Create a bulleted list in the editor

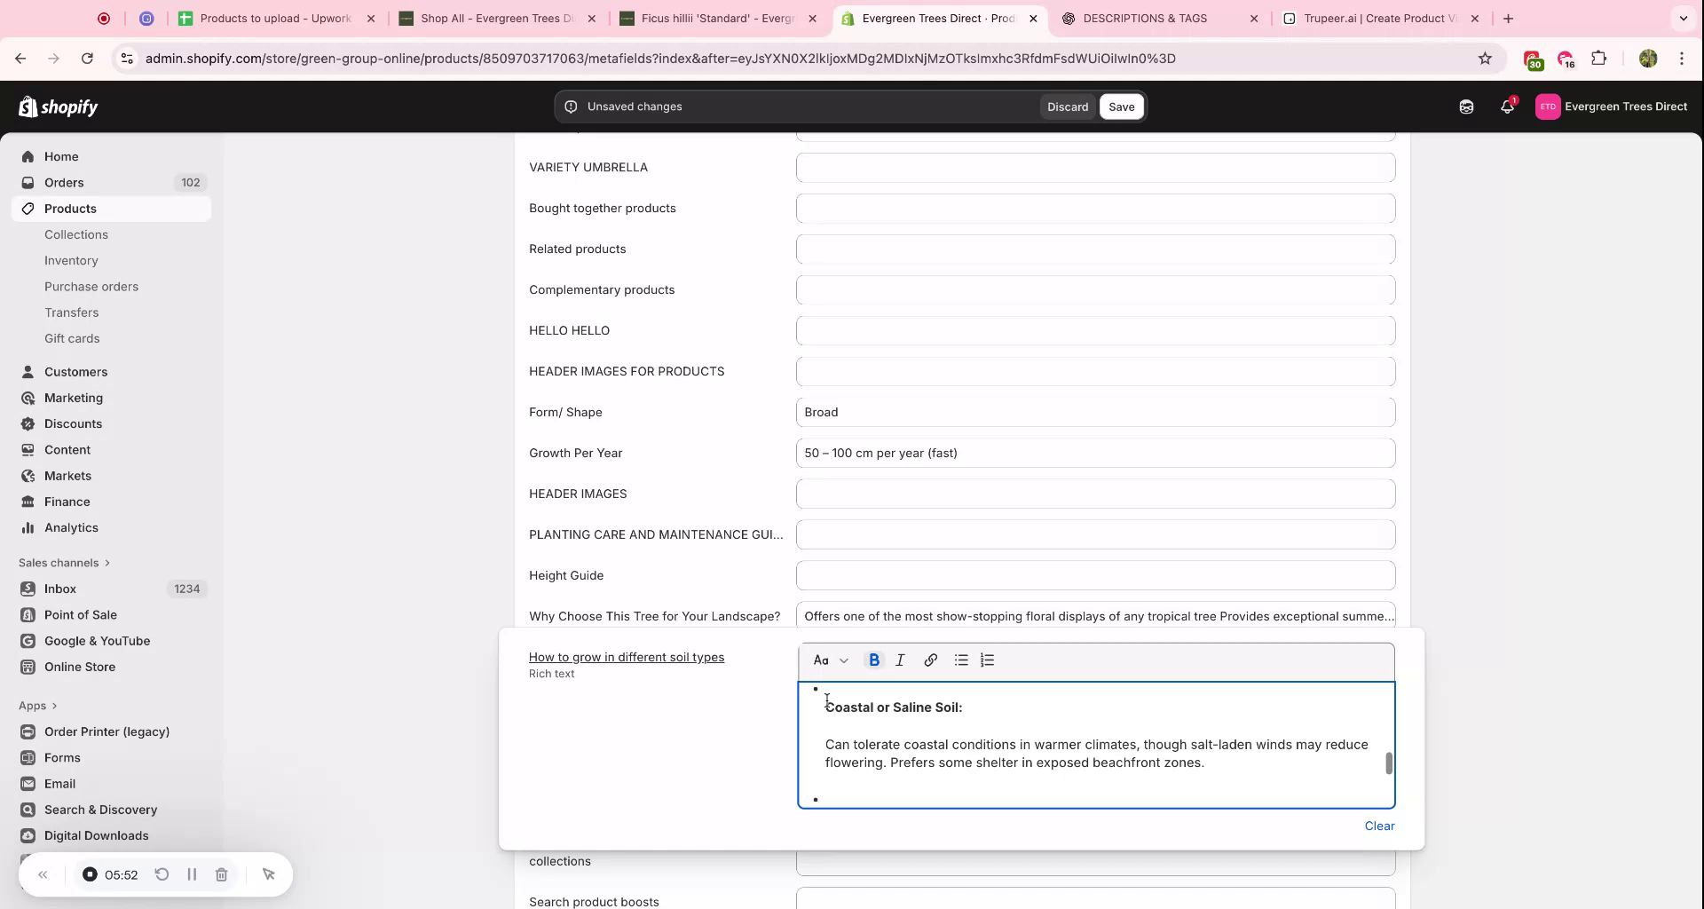click(959, 660)
